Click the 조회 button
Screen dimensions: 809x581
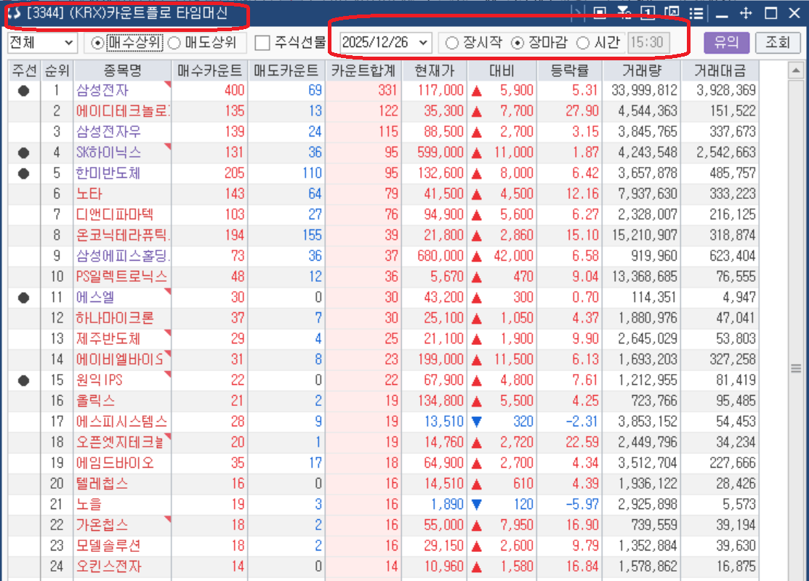778,43
